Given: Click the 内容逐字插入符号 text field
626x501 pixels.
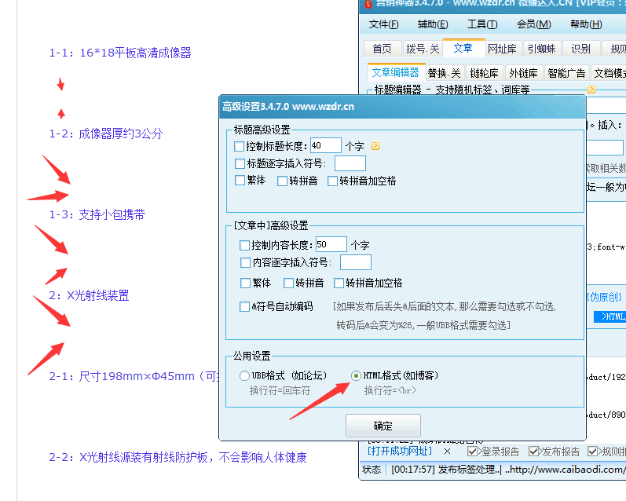Looking at the screenshot, I should click(x=355, y=262).
